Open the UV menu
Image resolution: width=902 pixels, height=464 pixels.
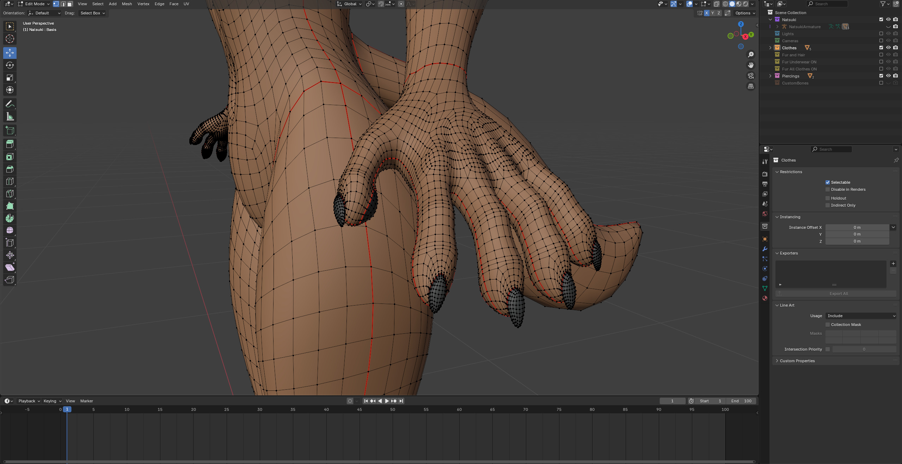186,4
